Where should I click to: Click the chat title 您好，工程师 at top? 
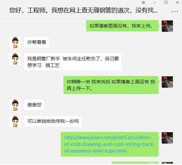[x=83, y=10]
